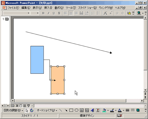Toggle center text alignment
Screen dimensions: 148x119
71,13
